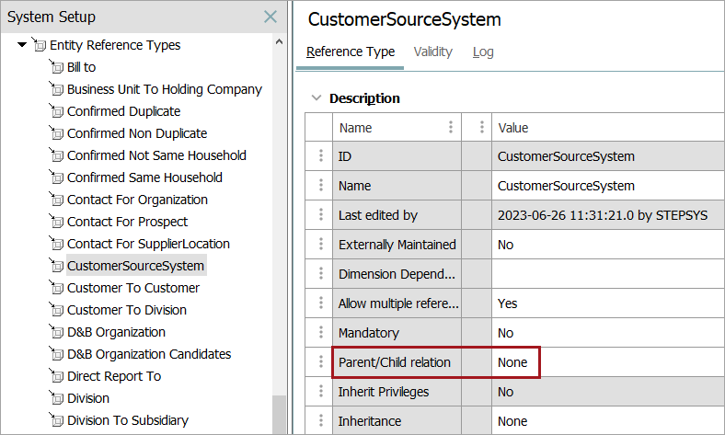
Task: Switch to the Reference Type tab
Action: pyautogui.click(x=351, y=52)
